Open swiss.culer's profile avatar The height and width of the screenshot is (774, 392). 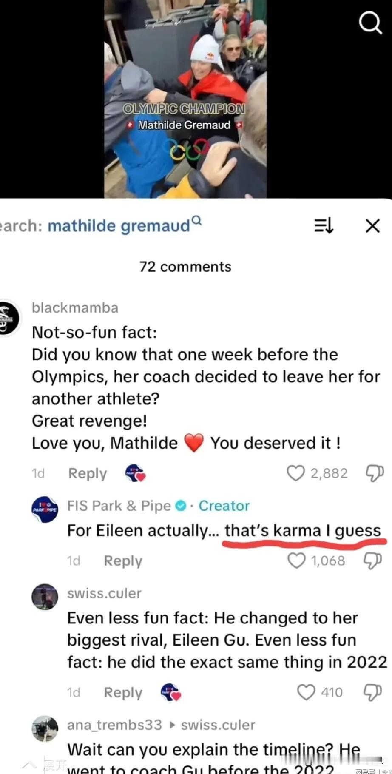(45, 597)
